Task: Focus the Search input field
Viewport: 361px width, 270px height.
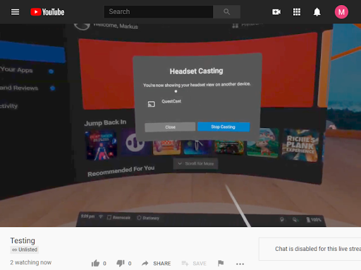Action: pyautogui.click(x=159, y=12)
